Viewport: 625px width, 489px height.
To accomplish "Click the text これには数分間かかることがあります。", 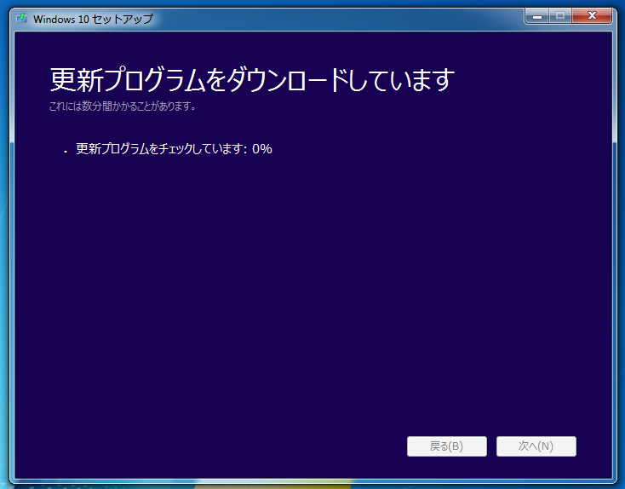I will pos(123,106).
